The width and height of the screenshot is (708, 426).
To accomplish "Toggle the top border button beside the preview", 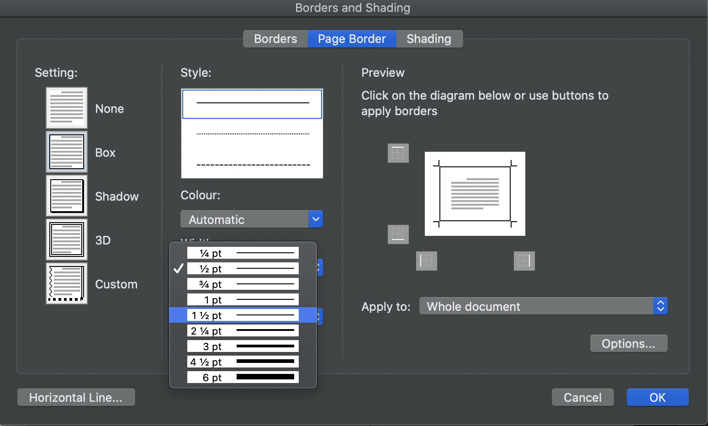I will tap(398, 153).
